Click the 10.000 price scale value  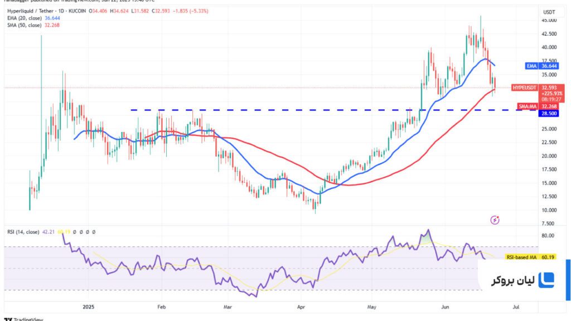pyautogui.click(x=549, y=210)
